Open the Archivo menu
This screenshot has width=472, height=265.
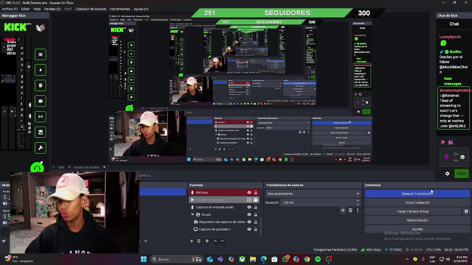(x=10, y=9)
